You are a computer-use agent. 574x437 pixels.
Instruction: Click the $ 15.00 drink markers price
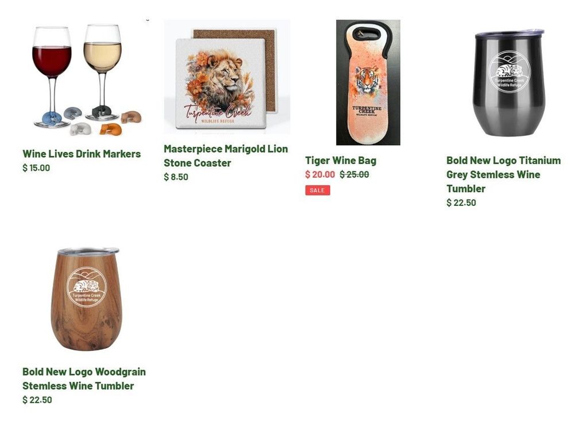(x=36, y=168)
